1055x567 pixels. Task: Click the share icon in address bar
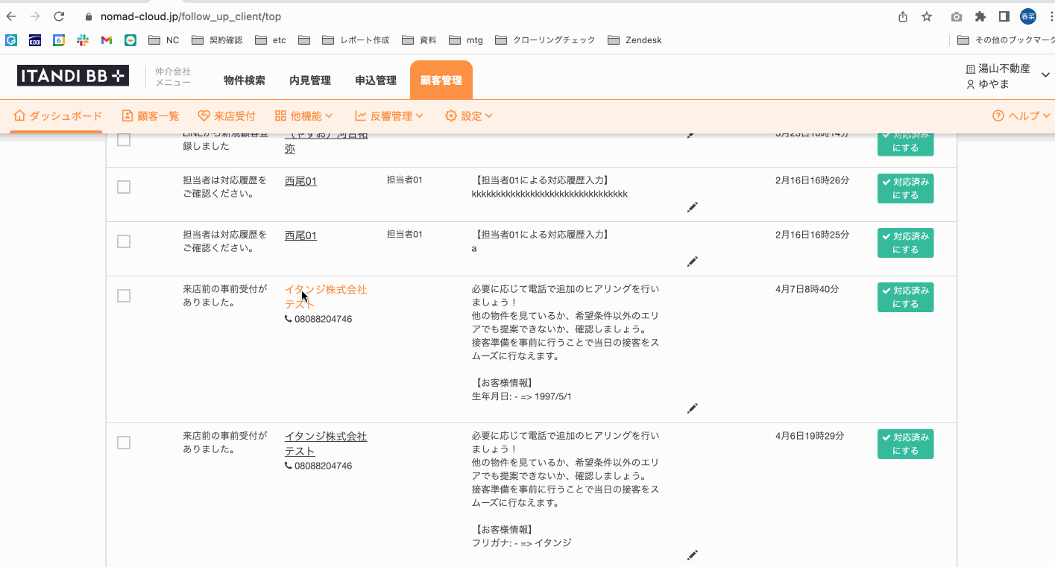click(x=903, y=16)
